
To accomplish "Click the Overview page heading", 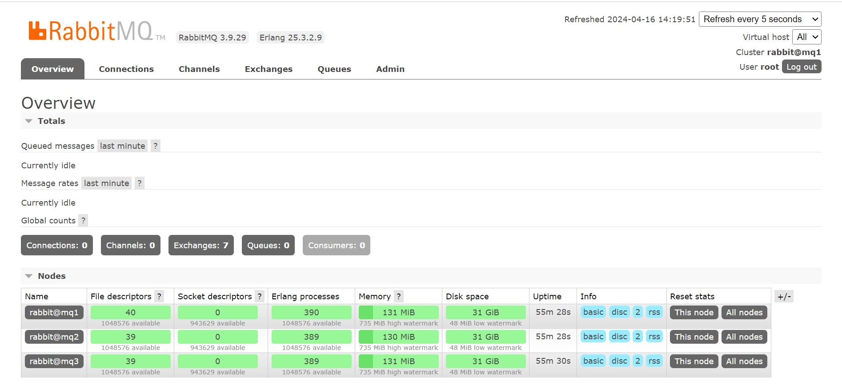I will [58, 103].
